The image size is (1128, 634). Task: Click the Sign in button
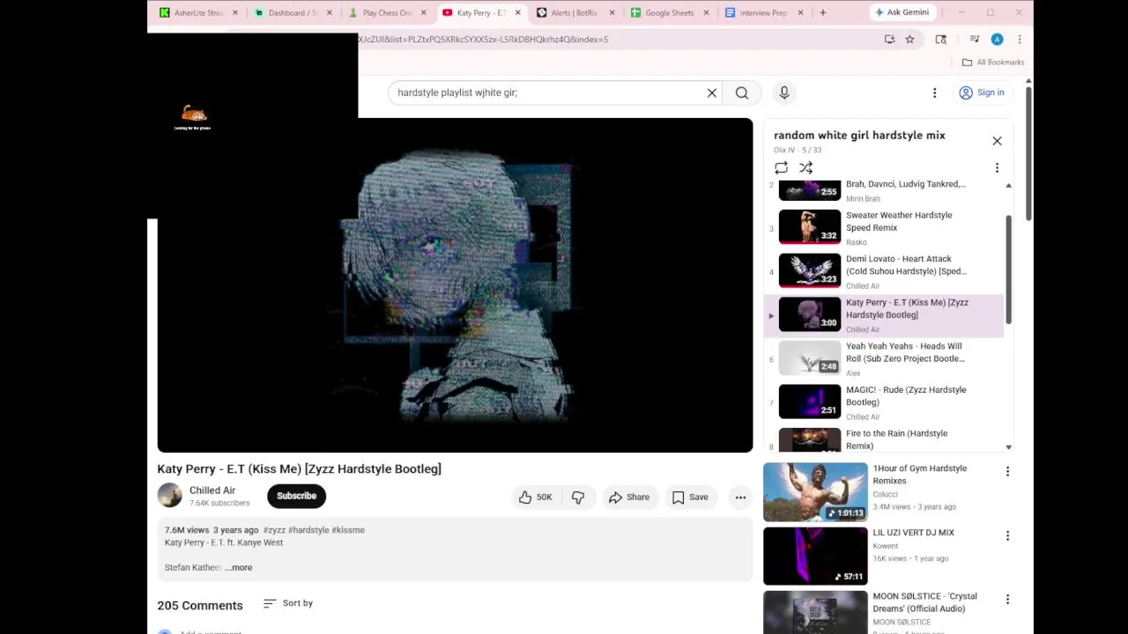coord(982,92)
